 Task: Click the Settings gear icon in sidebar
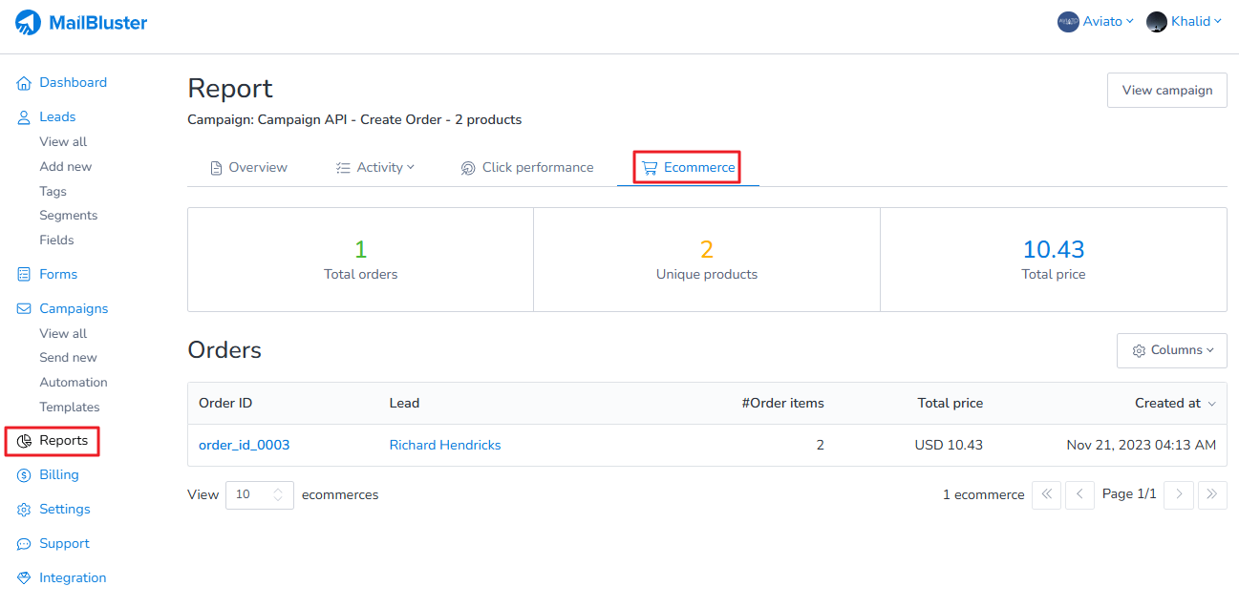click(24, 510)
